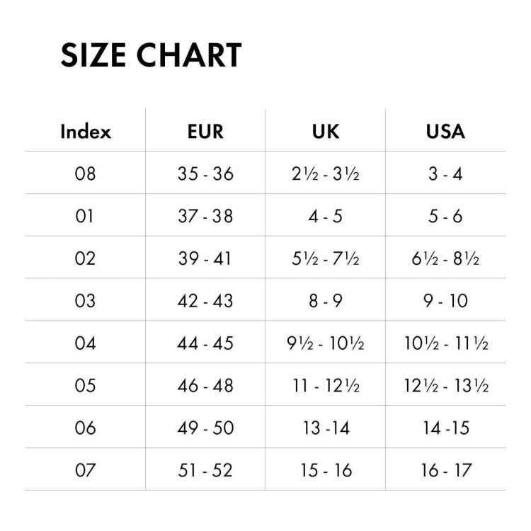Select the USA 10½ - 11½ cell

point(445,343)
